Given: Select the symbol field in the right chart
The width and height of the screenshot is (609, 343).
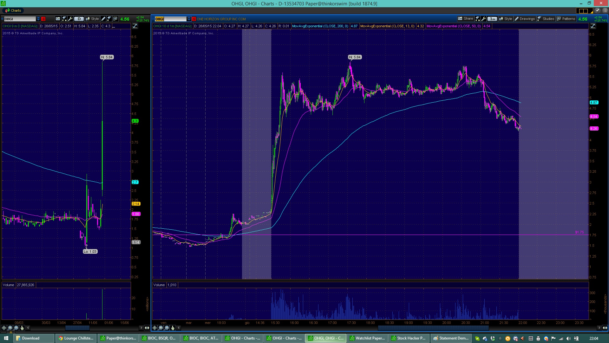Looking at the screenshot, I should (170, 19).
